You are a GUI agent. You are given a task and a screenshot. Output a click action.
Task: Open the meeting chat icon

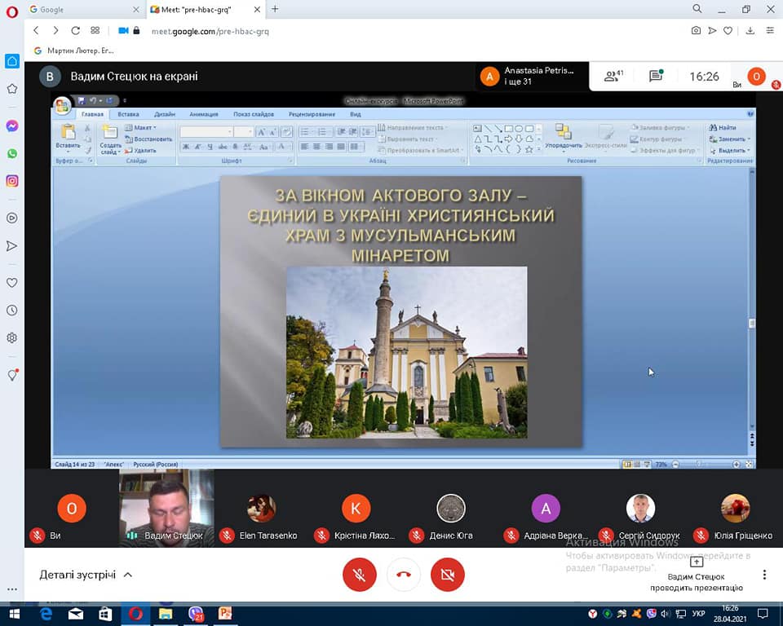(x=656, y=77)
